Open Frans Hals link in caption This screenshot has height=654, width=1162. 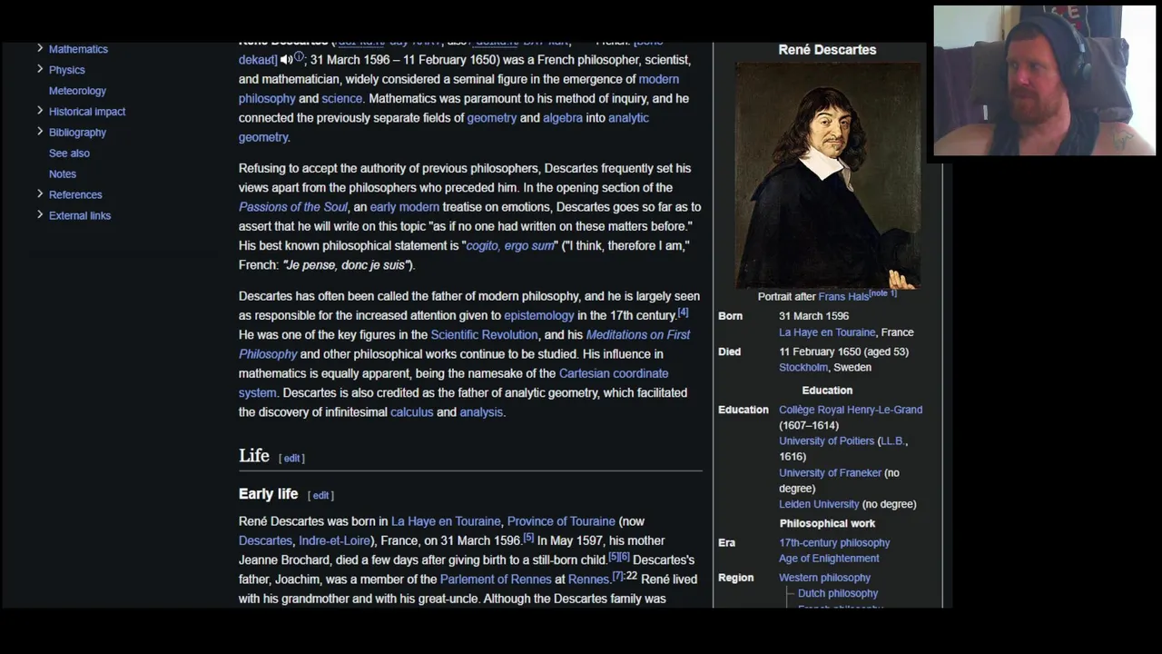click(x=843, y=297)
